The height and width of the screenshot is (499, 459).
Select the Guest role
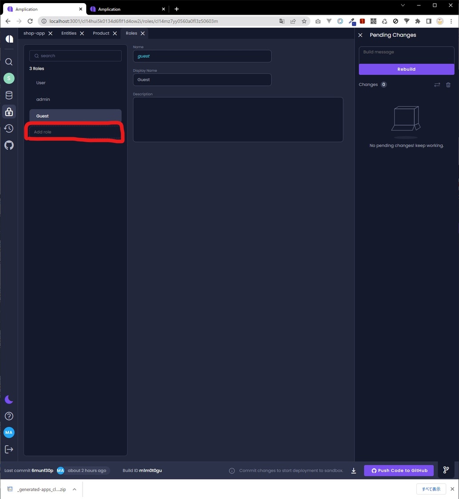(x=76, y=116)
